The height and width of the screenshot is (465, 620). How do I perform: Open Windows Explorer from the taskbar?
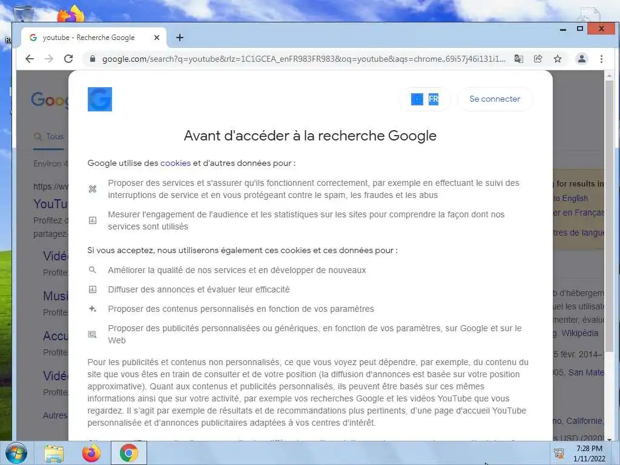54,453
